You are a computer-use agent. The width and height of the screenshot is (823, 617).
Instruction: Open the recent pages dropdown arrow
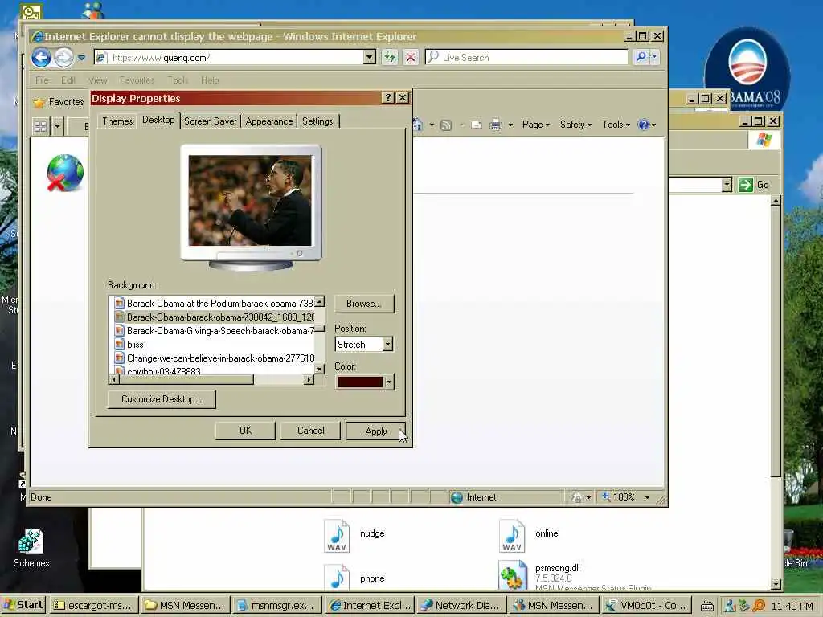[81, 58]
